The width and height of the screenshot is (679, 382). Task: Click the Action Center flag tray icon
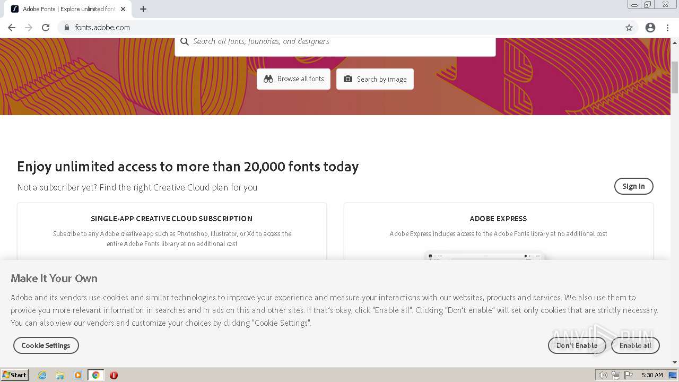coord(629,375)
